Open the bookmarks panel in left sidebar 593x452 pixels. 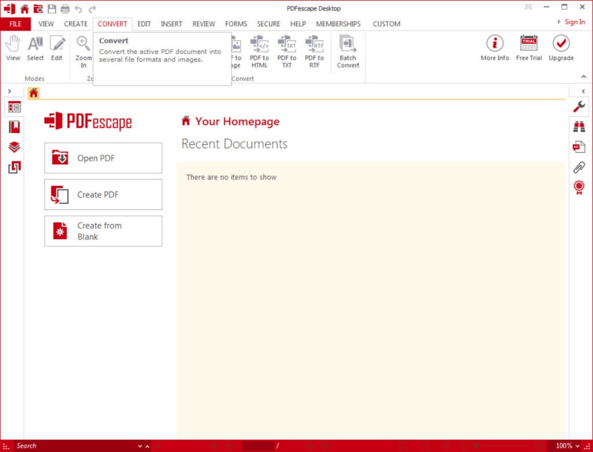14,127
